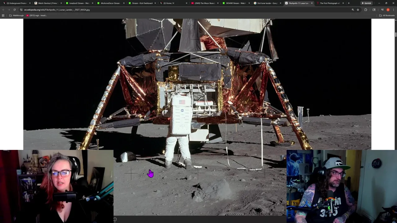397x223 pixels.
Task: Close the Home / X tab
Action: pos(186,3)
